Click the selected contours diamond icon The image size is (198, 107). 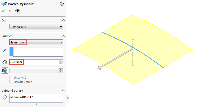coord(5,97)
